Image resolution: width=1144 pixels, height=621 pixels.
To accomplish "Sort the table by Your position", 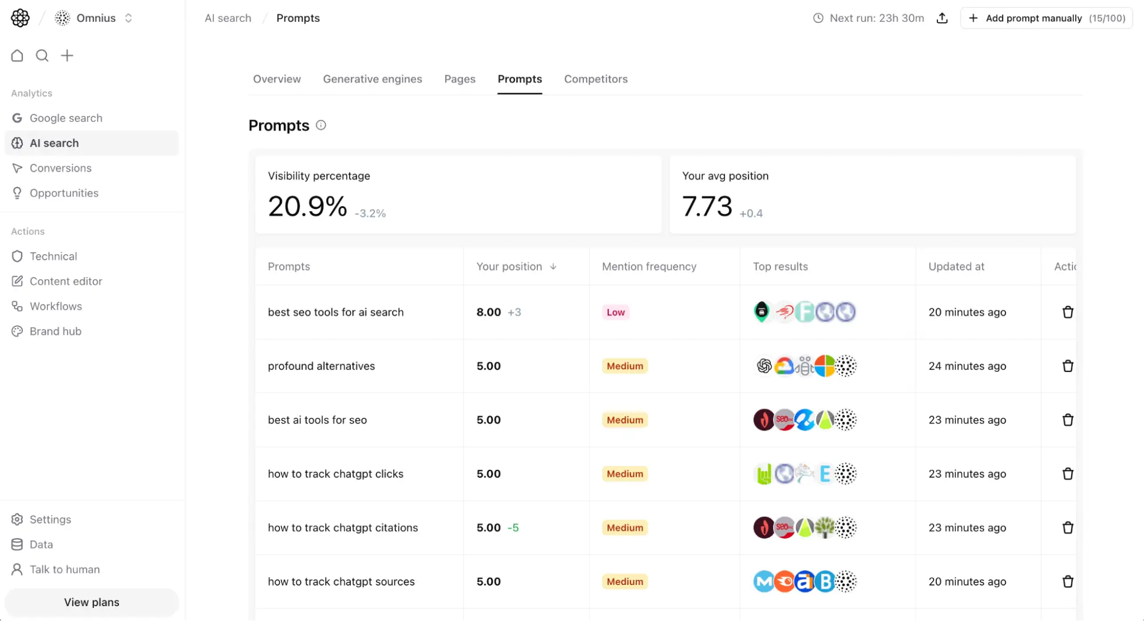I will 516,266.
